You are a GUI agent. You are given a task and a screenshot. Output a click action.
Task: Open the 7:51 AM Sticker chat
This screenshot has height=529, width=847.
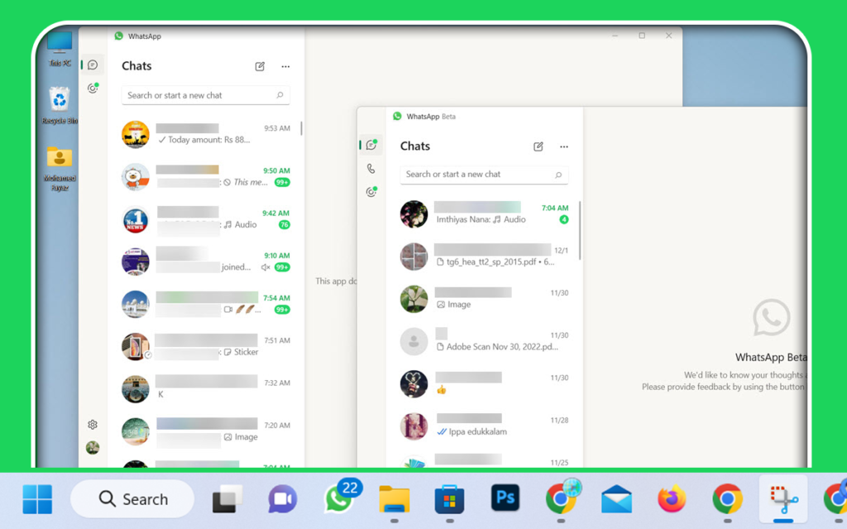pyautogui.click(x=206, y=346)
